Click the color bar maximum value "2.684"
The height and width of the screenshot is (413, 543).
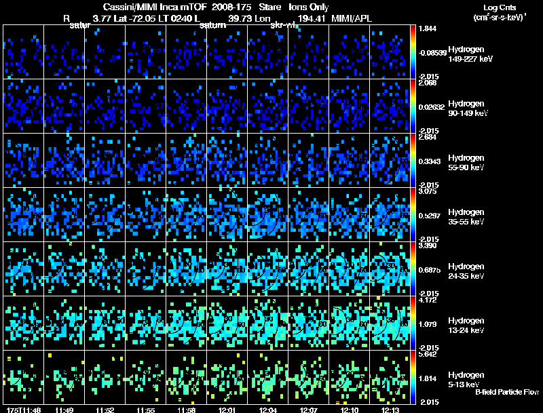(x=428, y=137)
